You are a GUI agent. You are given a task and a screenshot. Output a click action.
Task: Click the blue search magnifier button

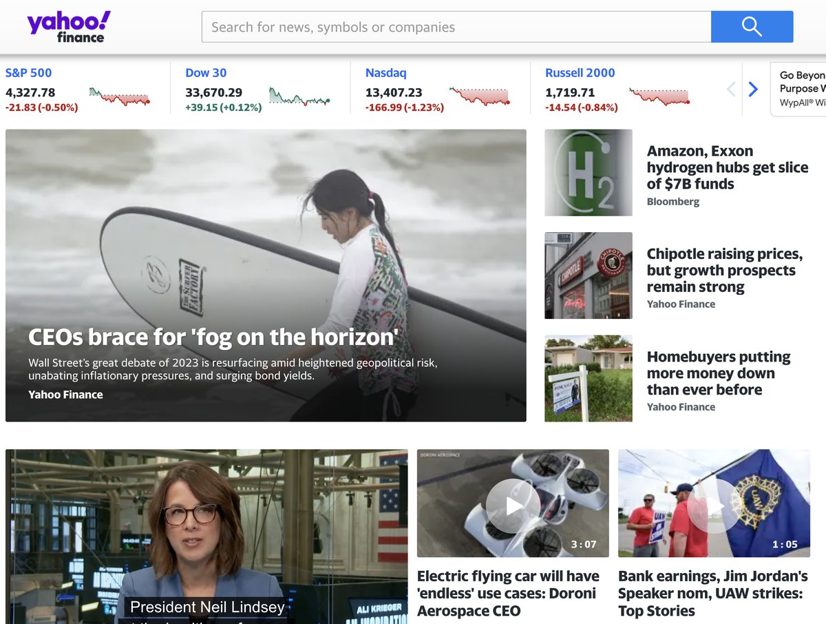(752, 27)
